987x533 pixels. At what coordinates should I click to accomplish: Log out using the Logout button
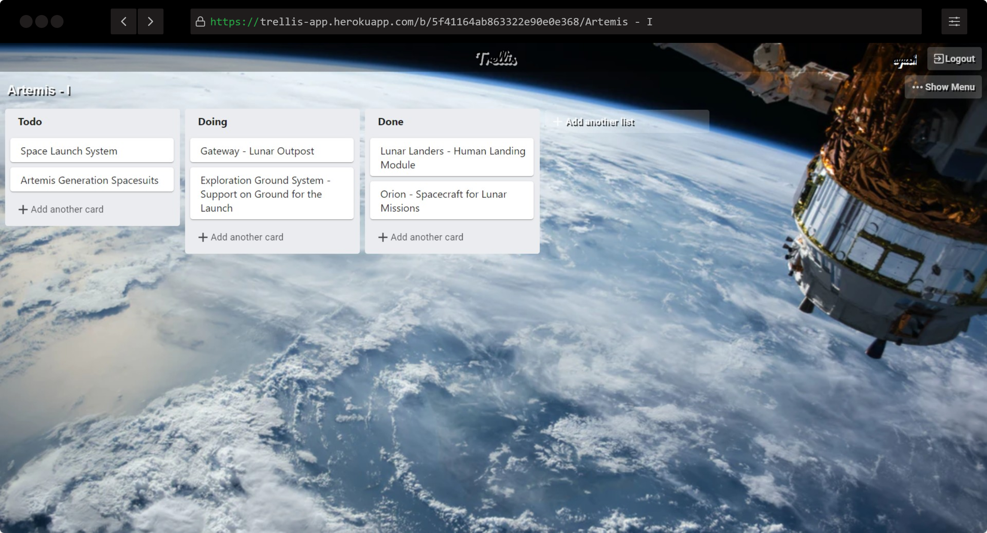pos(954,59)
